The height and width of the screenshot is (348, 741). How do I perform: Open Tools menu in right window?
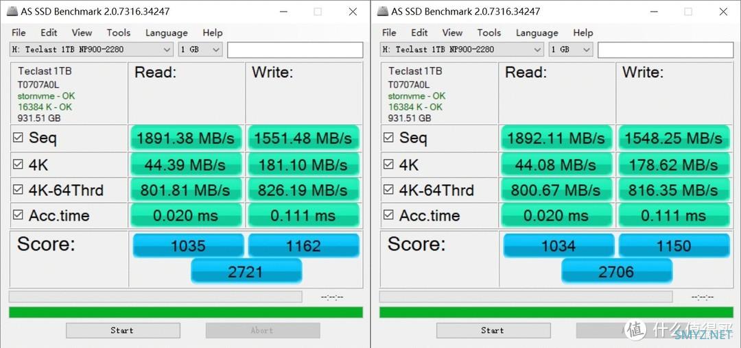pyautogui.click(x=489, y=32)
